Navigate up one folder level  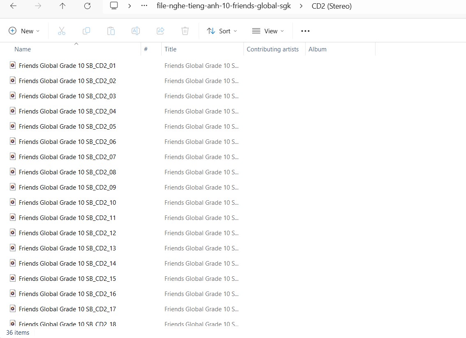62,6
